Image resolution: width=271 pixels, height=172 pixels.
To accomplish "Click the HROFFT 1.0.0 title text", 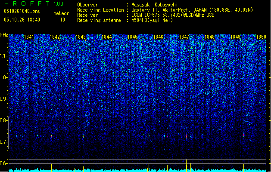I will (34, 3).
